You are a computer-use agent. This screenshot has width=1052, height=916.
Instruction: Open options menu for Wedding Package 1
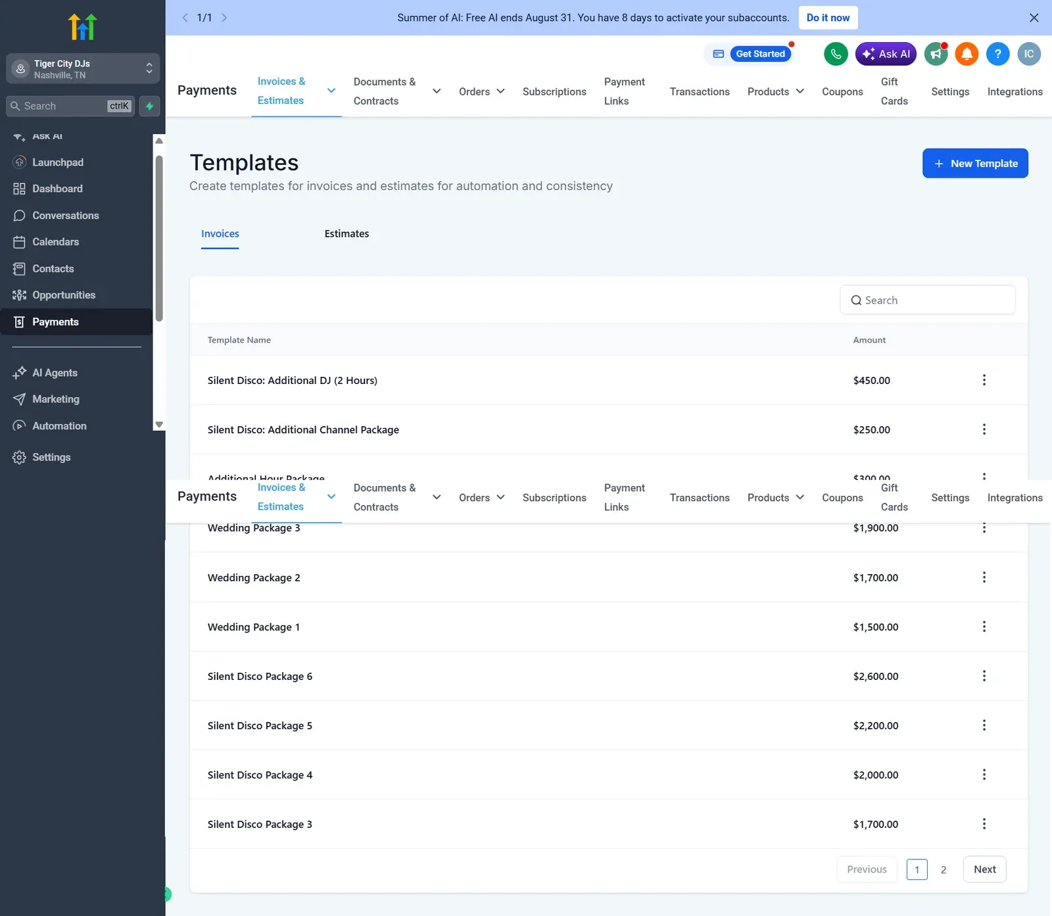[984, 627]
